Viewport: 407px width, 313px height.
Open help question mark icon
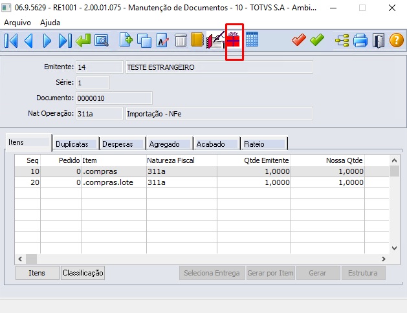[397, 41]
